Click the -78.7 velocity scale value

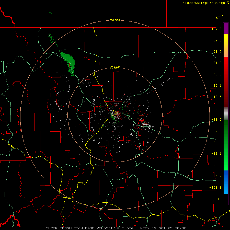tap(216, 165)
